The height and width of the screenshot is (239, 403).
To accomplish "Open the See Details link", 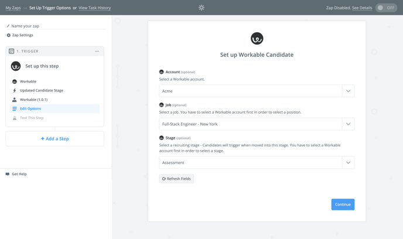I will click(x=362, y=8).
